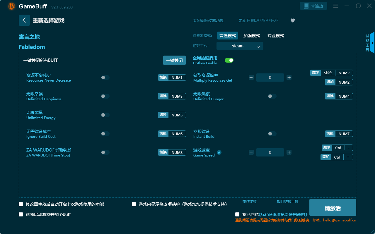
Task: Open the 操作步骤 instructions link
Action: coord(250,202)
